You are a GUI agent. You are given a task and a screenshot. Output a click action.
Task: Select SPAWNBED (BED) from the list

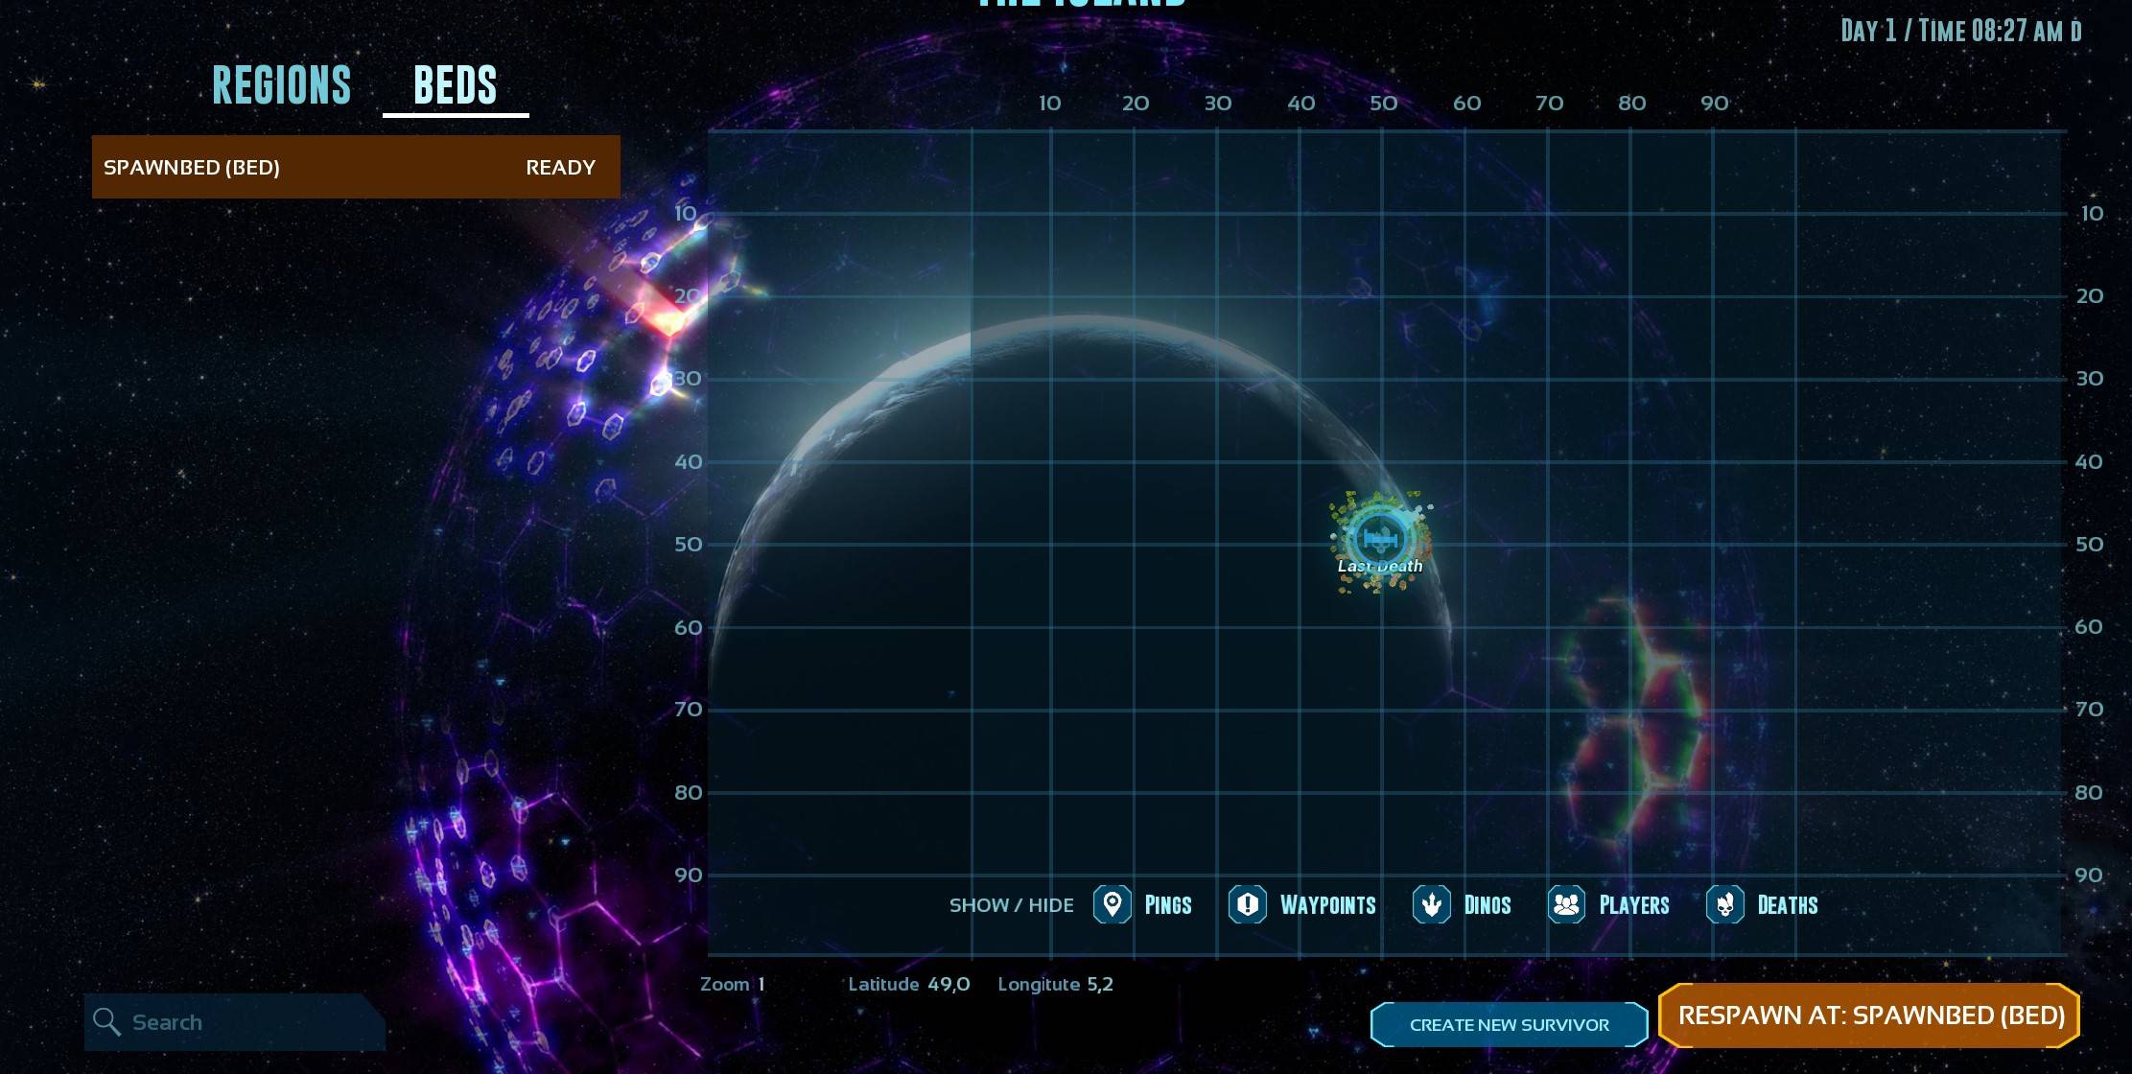pos(192,168)
